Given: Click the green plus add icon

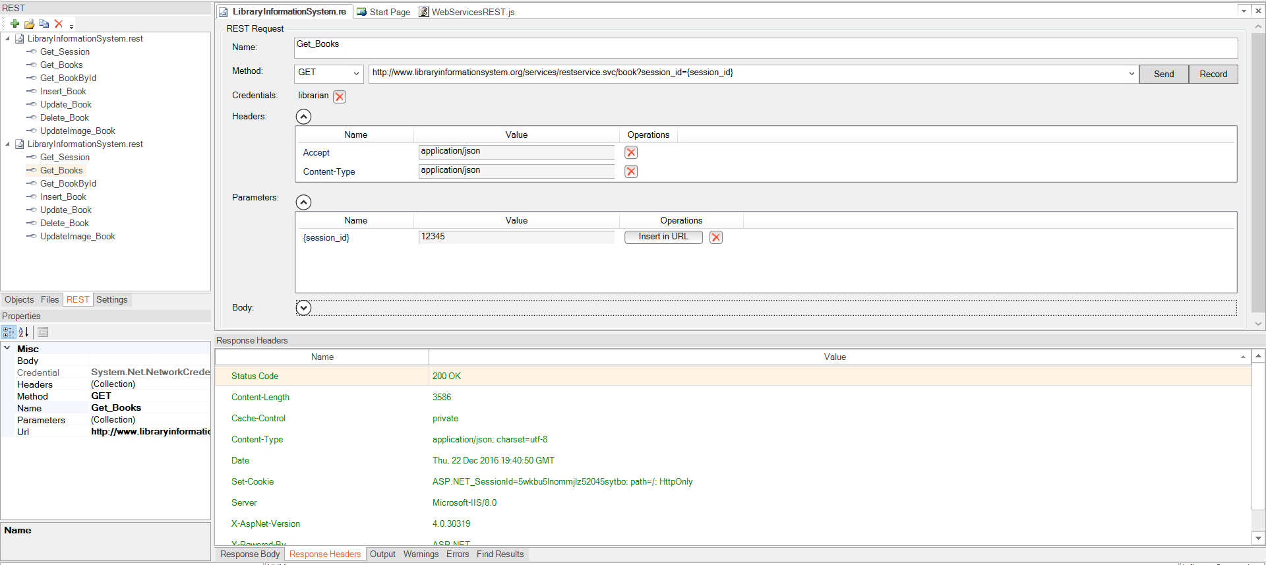Looking at the screenshot, I should 15,24.
